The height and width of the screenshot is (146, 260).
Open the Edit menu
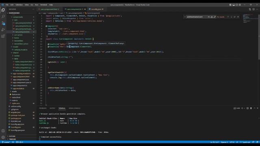click(12, 5)
